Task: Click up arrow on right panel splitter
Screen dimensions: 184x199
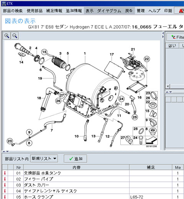Action: pyautogui.click(x=167, y=92)
